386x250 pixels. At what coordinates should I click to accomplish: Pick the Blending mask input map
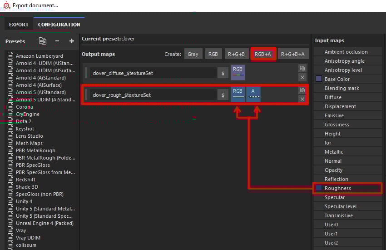tap(348, 88)
